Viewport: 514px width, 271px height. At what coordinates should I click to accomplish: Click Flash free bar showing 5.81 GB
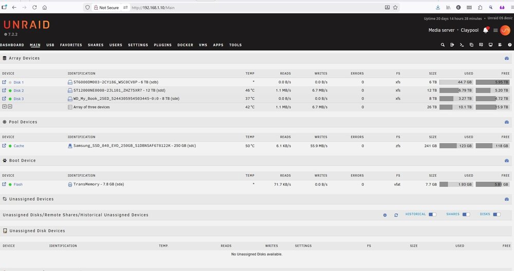pos(493,185)
